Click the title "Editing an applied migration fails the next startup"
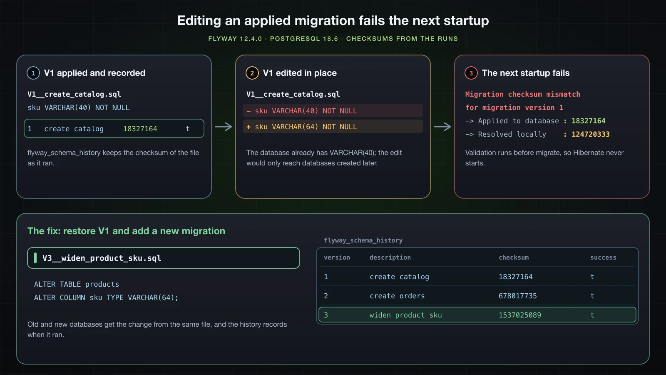Screen dimensions: 666x375 pyautogui.click(x=333, y=20)
